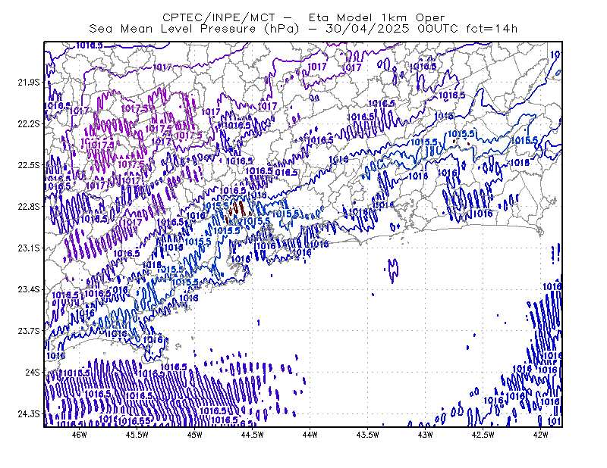Click the 22.5S latitude tick label
Image resolution: width=607 pixels, height=468 pixels.
pos(29,165)
